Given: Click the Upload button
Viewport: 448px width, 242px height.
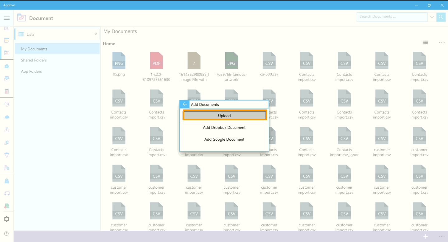Looking at the screenshot, I should (x=224, y=115).
